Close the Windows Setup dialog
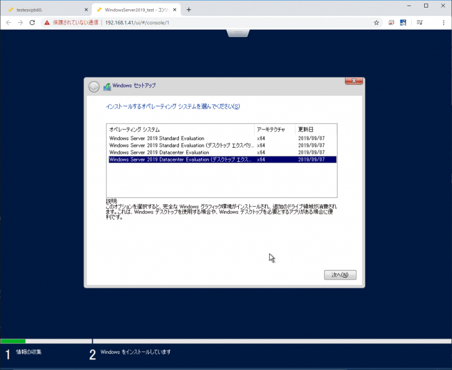This screenshot has width=452, height=370. pos(354,81)
